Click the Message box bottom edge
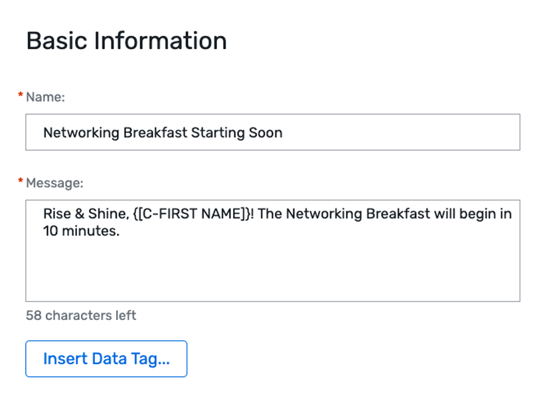The height and width of the screenshot is (409, 553). [x=266, y=301]
